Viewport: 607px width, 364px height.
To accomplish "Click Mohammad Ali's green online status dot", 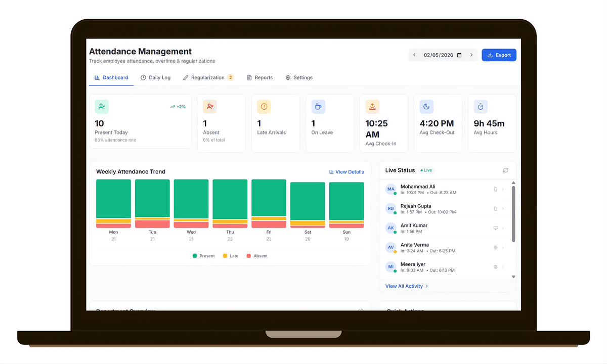I will (x=395, y=193).
